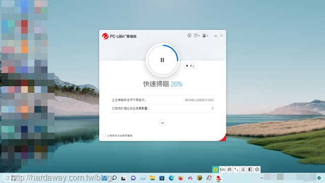The image size is (325, 183).
Task: Open the red-gray search app in taskbar
Action: pyautogui.click(x=209, y=178)
